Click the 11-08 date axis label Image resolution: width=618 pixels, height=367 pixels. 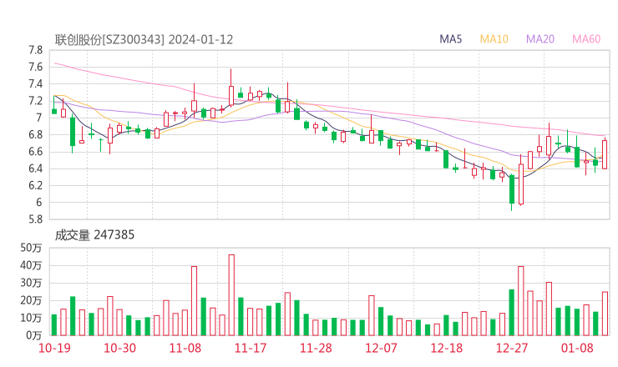[185, 348]
